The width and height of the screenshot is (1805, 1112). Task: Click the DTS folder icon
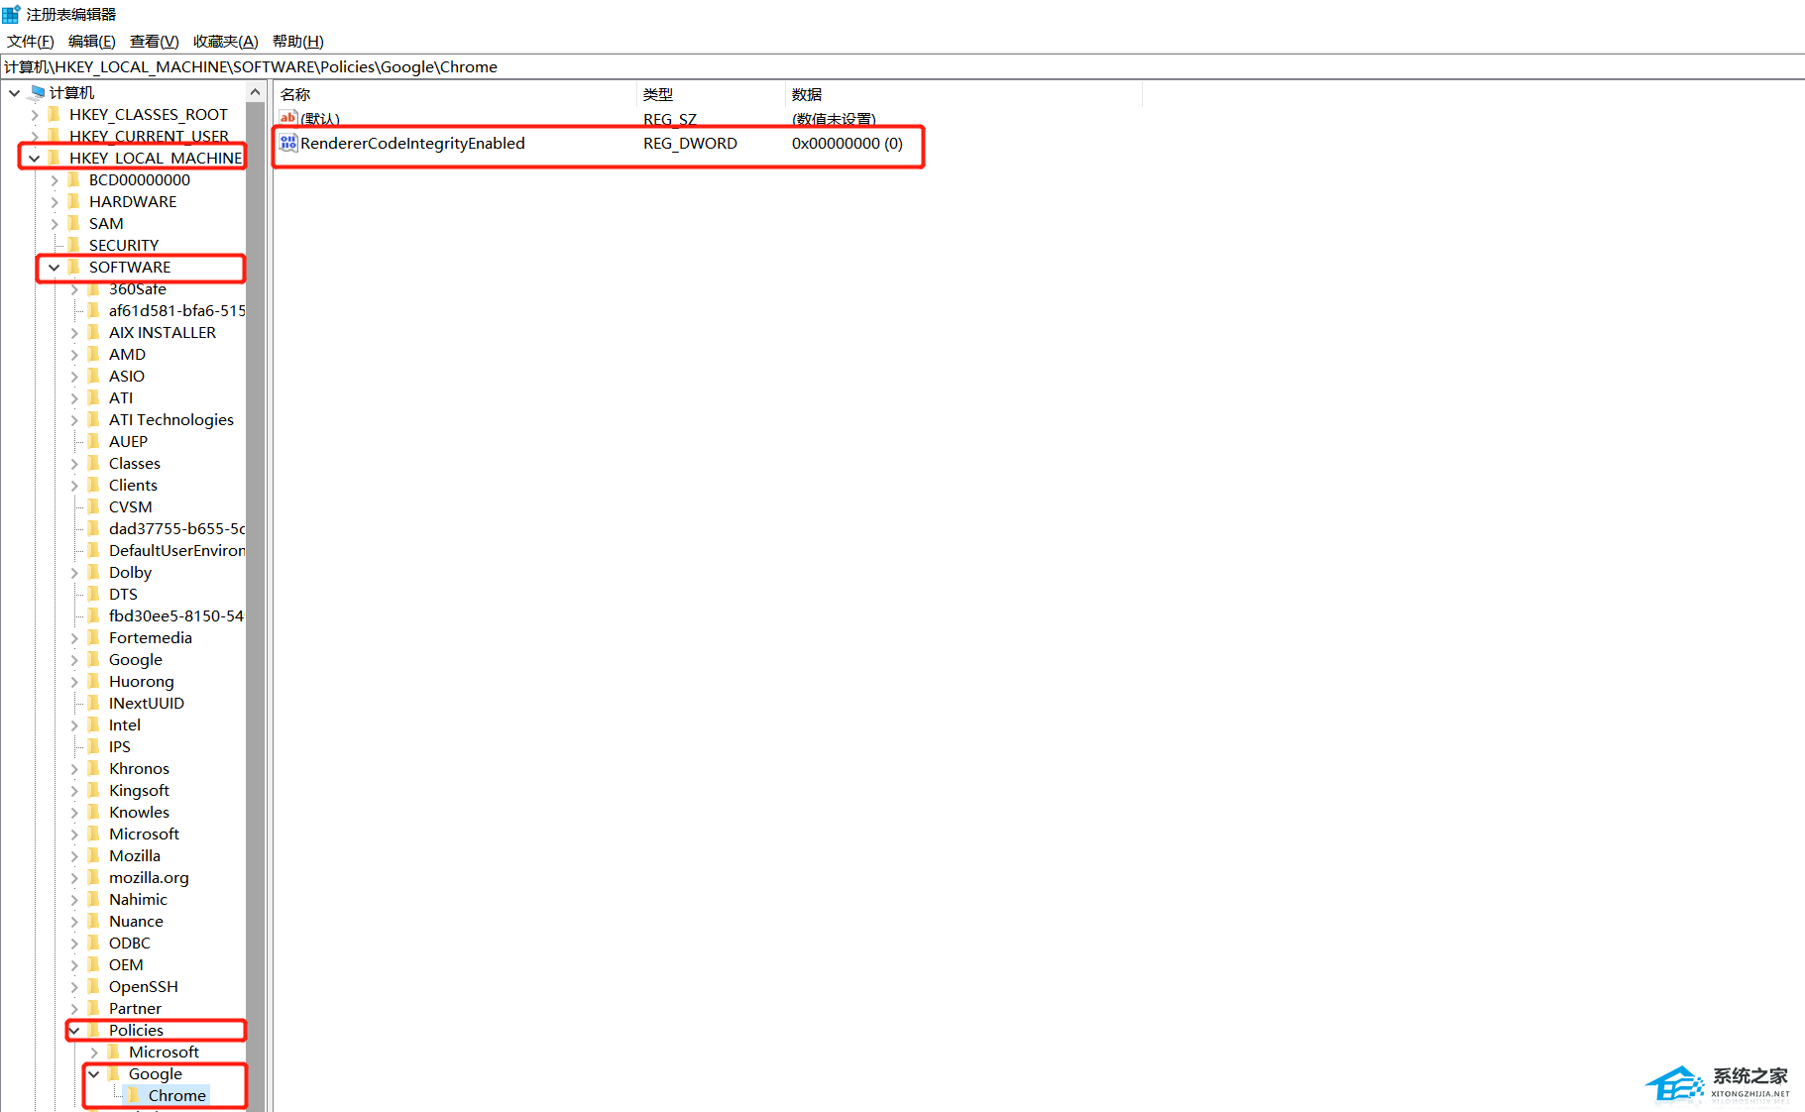[x=95, y=594]
